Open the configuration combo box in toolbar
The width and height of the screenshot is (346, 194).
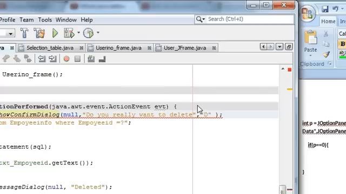[7, 33]
